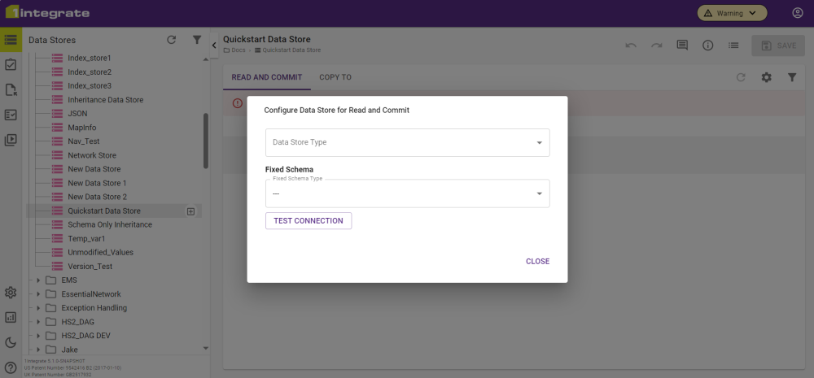Open the Fixed Schema Type dropdown
This screenshot has width=814, height=378.
coord(407,194)
